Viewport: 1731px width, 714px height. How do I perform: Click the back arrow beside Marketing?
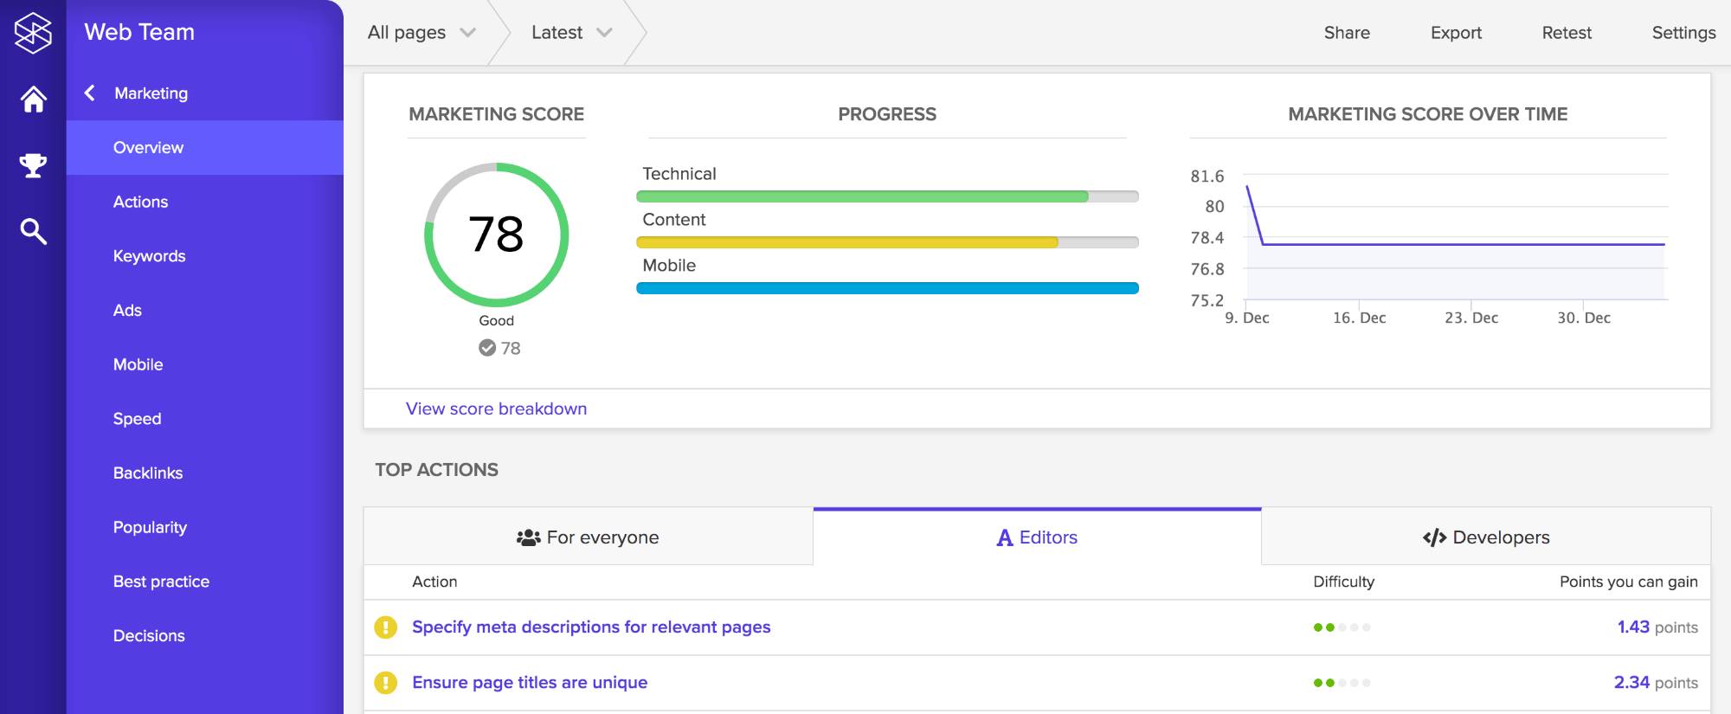point(90,93)
